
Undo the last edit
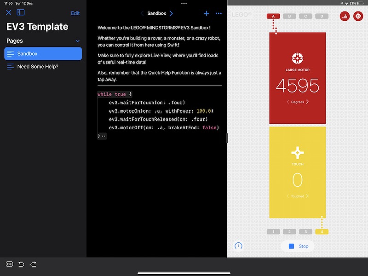click(x=21, y=264)
